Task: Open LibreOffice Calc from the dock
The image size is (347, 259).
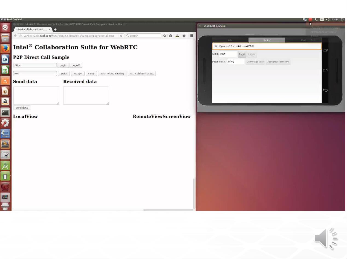Action: click(5, 70)
